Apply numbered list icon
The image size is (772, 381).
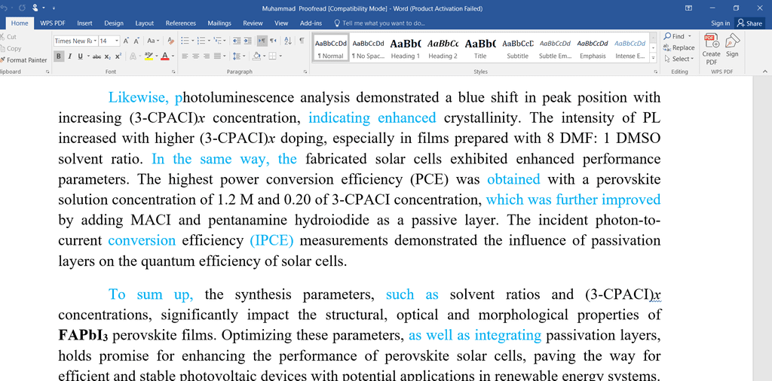201,41
